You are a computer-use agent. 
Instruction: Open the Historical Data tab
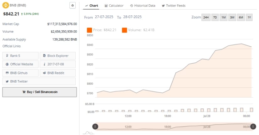pos(143,6)
